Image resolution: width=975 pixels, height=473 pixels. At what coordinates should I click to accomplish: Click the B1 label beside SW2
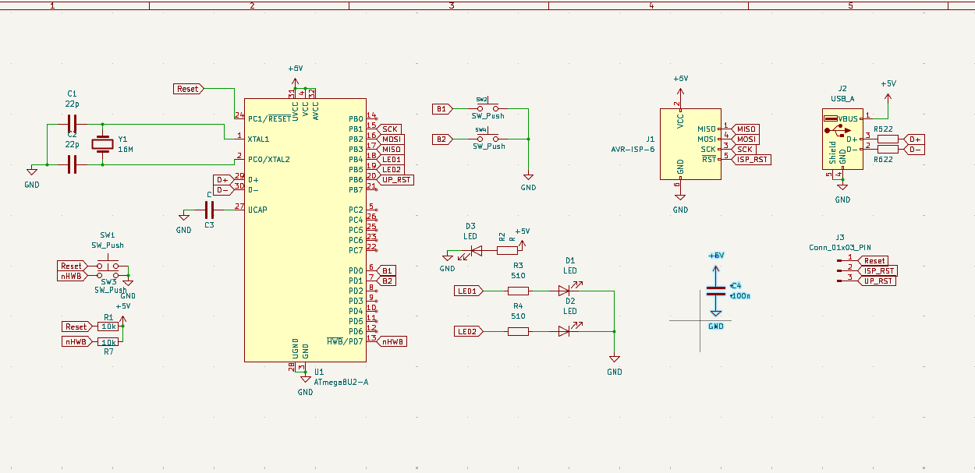(441, 108)
